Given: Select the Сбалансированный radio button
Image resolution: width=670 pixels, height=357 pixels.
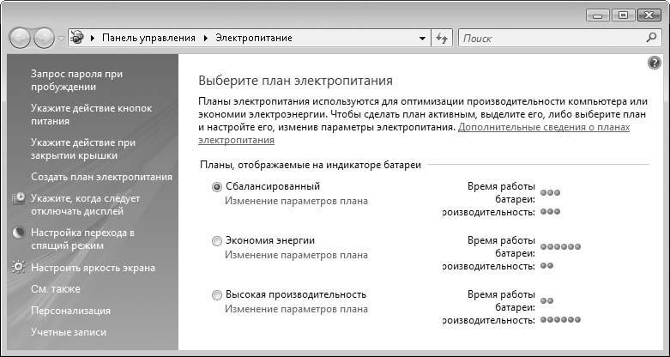Looking at the screenshot, I should click(x=217, y=187).
